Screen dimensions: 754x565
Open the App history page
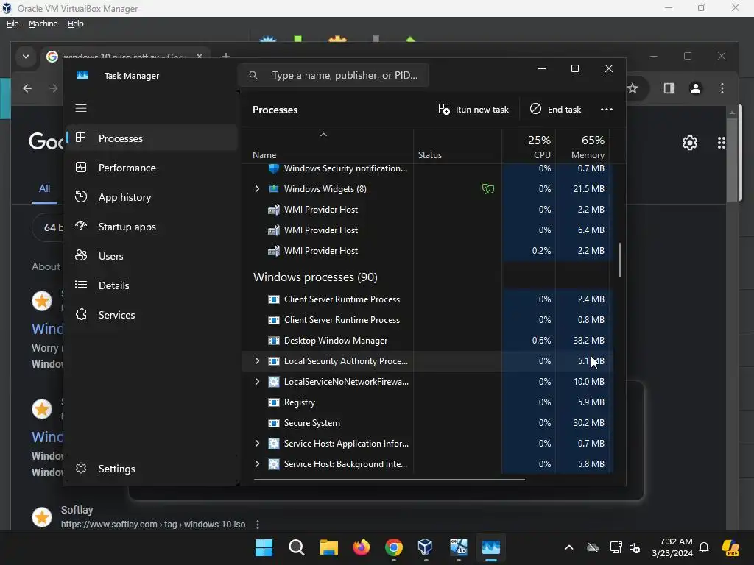tap(152, 197)
